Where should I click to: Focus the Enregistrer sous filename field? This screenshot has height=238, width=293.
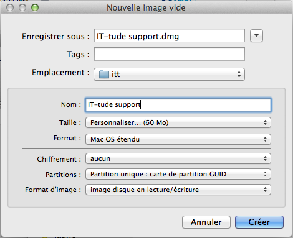170,35
